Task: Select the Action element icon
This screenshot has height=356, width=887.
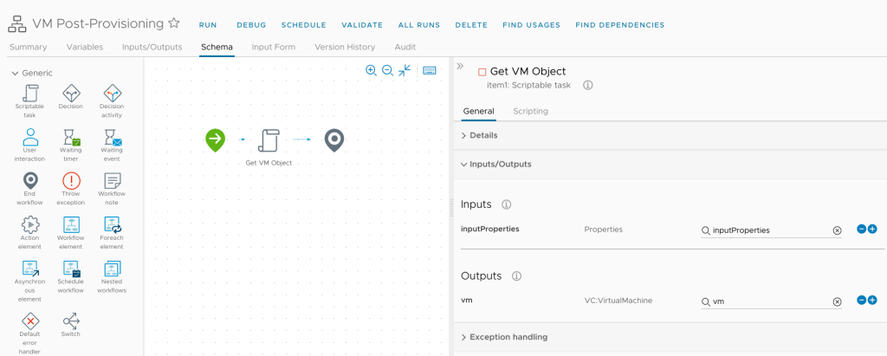Action: [x=30, y=224]
